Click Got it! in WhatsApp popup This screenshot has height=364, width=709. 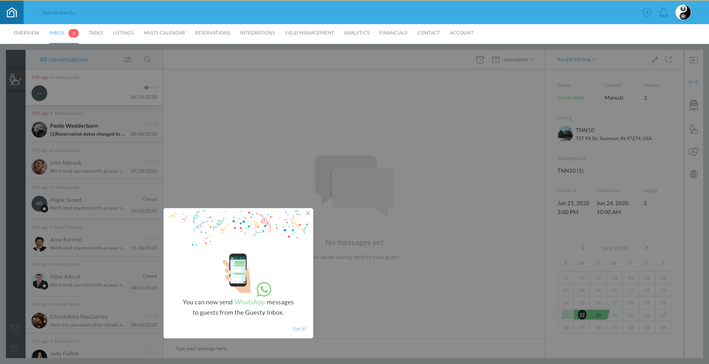[x=299, y=329]
